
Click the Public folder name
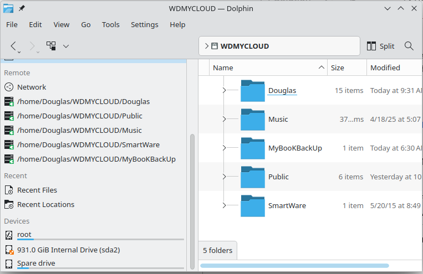tap(278, 177)
